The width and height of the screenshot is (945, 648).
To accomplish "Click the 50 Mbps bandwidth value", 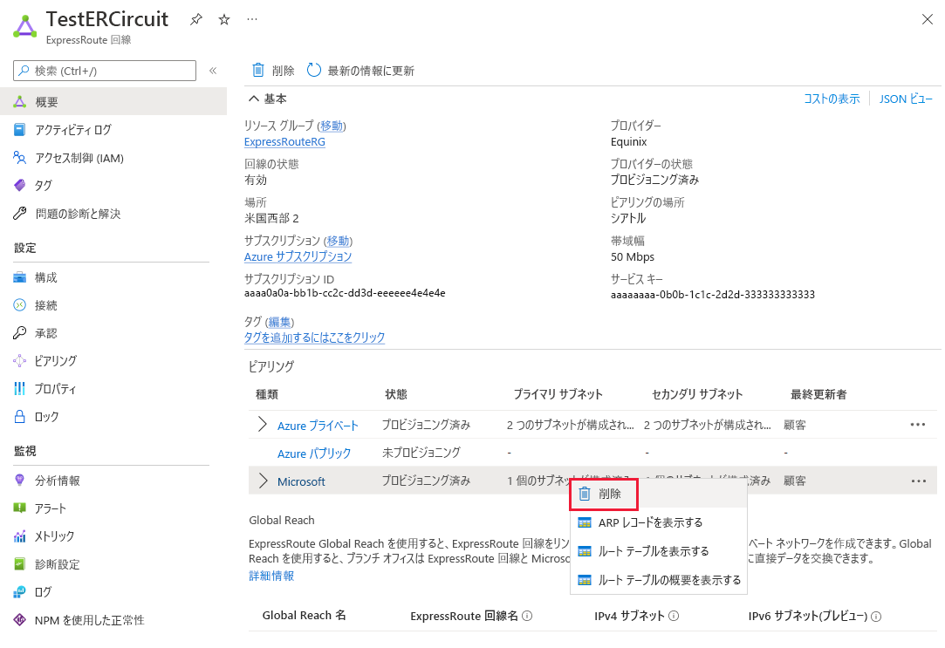I will [x=633, y=257].
